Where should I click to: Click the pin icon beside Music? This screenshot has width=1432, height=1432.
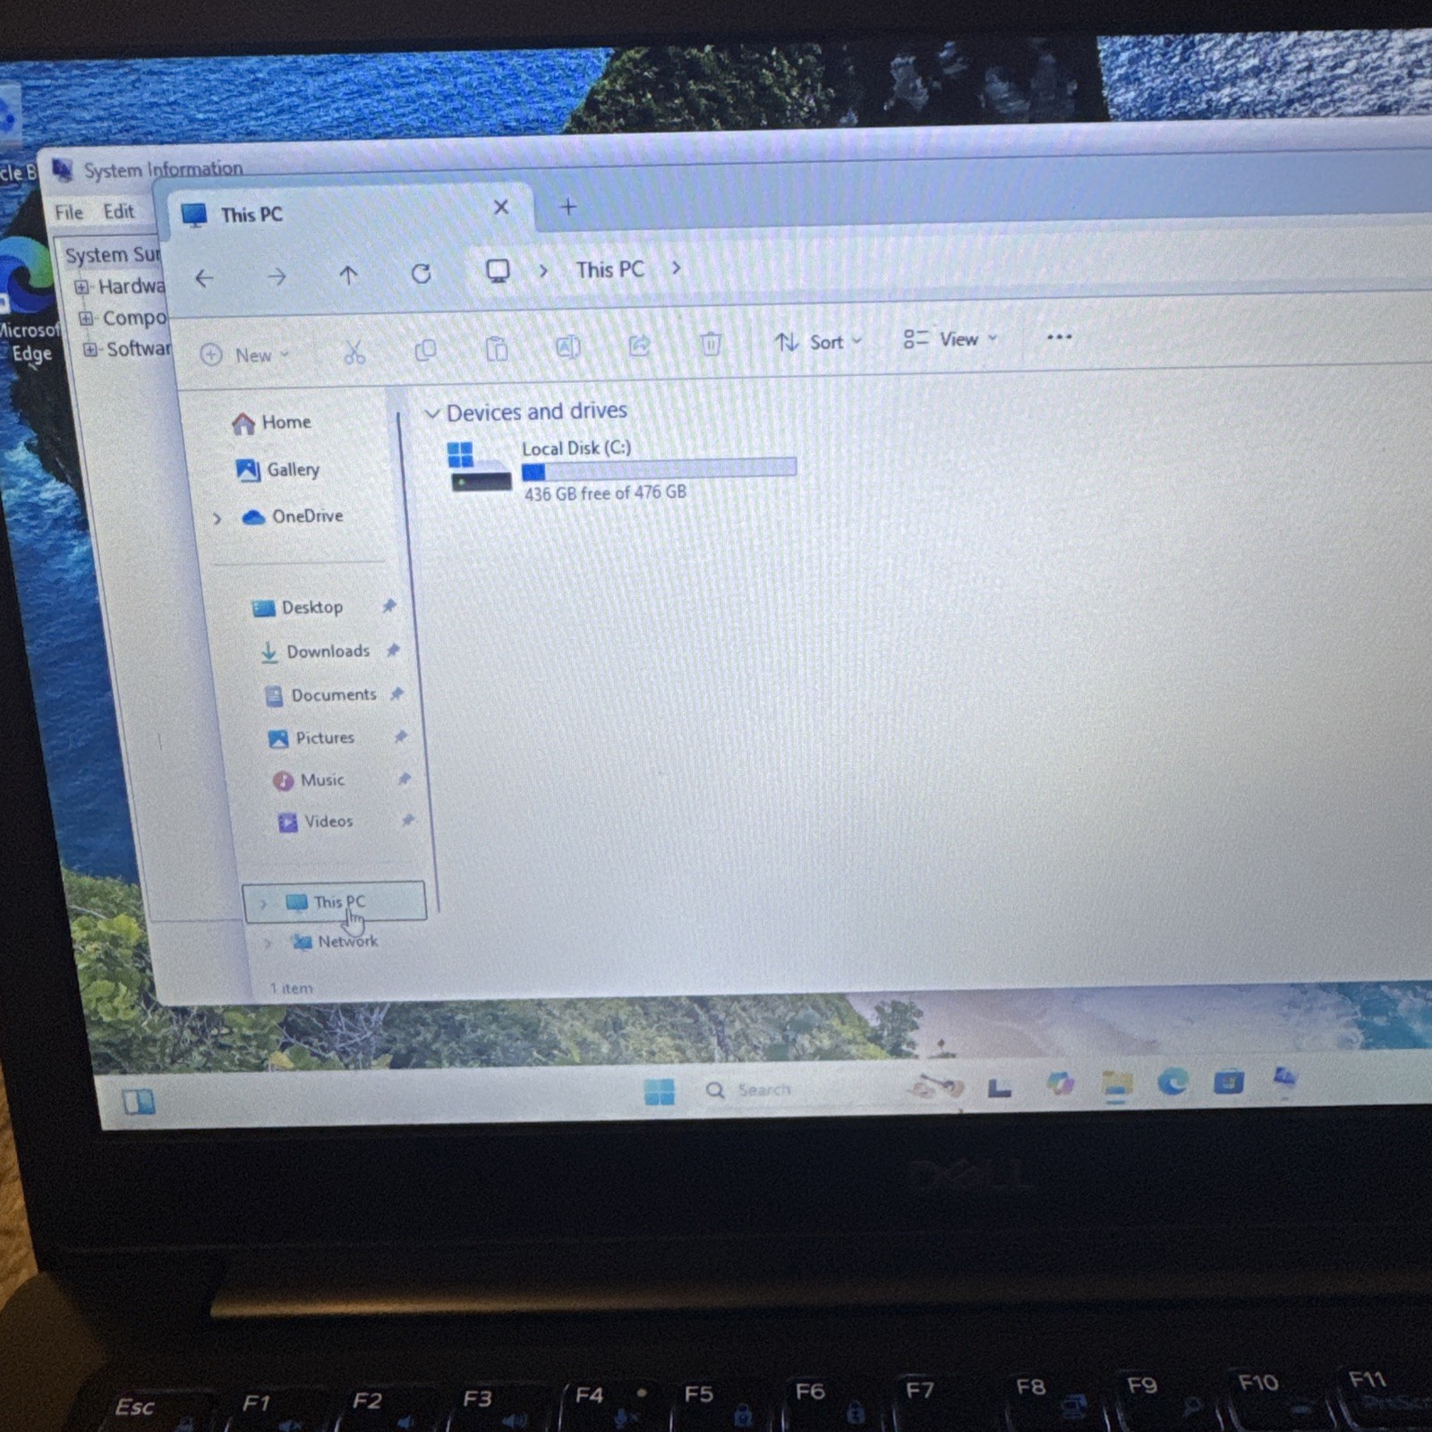click(x=405, y=779)
